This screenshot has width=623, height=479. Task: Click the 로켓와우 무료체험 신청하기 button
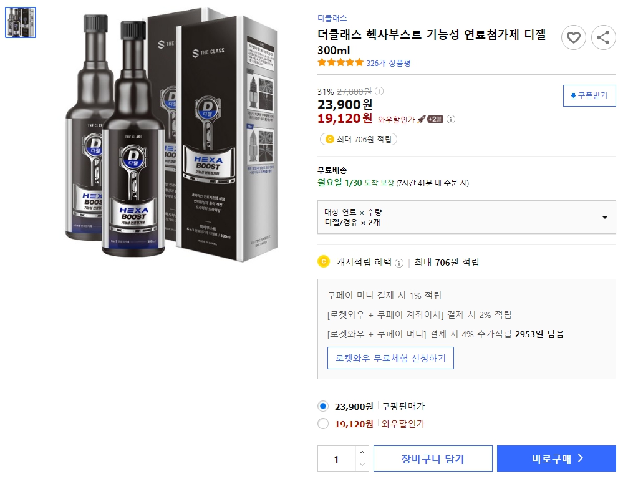[390, 358]
